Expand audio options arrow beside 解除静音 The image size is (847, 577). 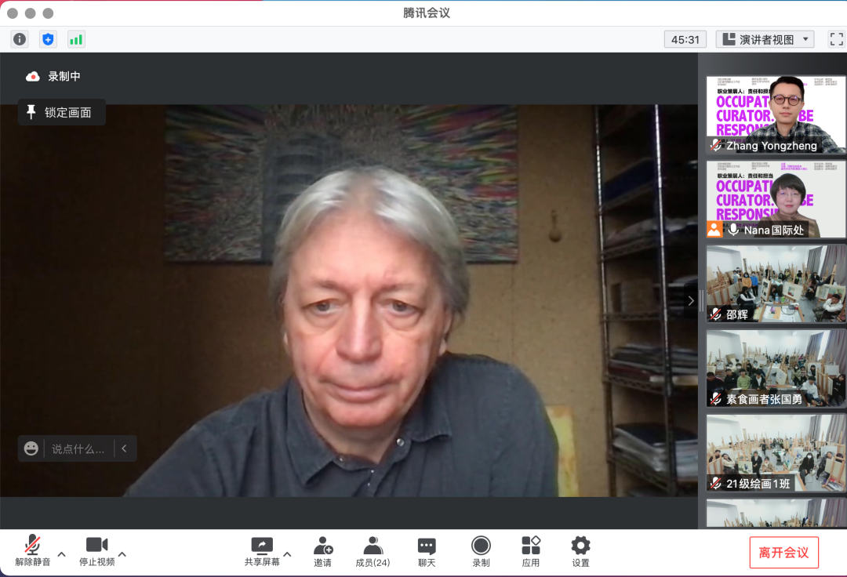[x=62, y=554]
